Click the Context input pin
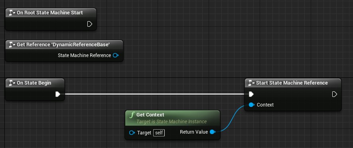 [x=251, y=105]
